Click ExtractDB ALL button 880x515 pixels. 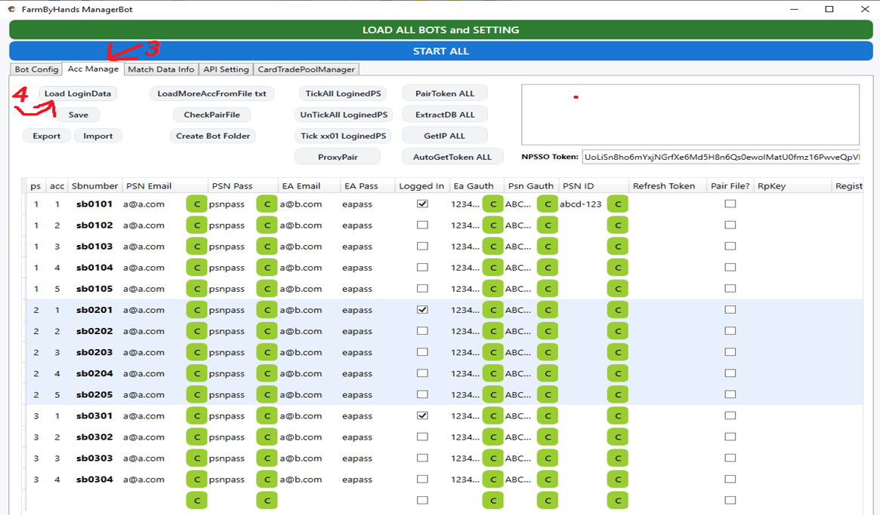(x=444, y=115)
